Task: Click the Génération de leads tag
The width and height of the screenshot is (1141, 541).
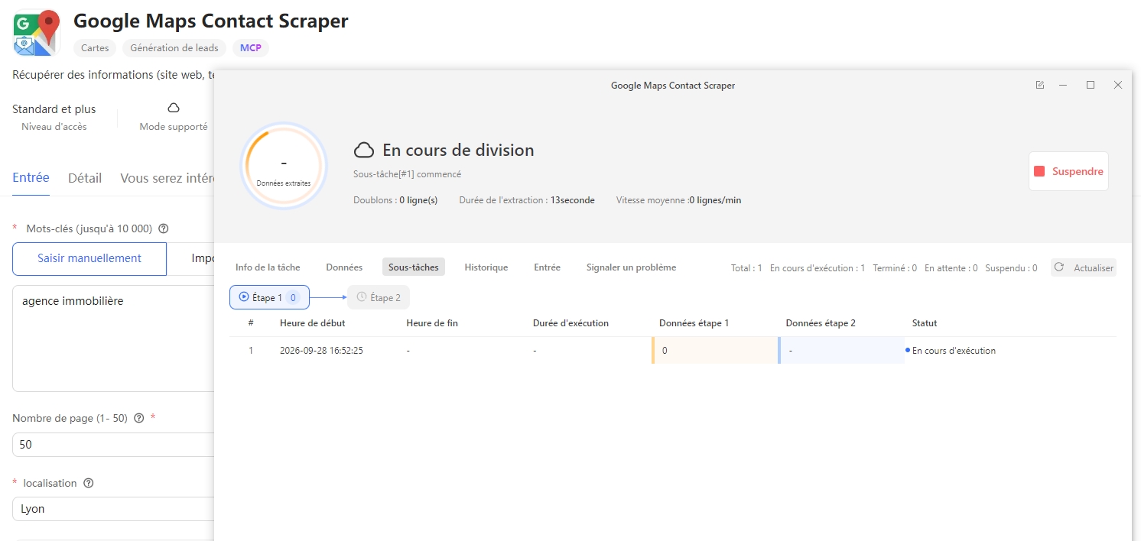Action: (174, 47)
